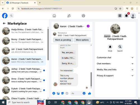Open Anna conversation
This screenshot has height=105, width=140.
click(x=23, y=80)
